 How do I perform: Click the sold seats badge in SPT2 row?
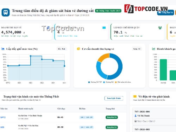(x=87, y=117)
